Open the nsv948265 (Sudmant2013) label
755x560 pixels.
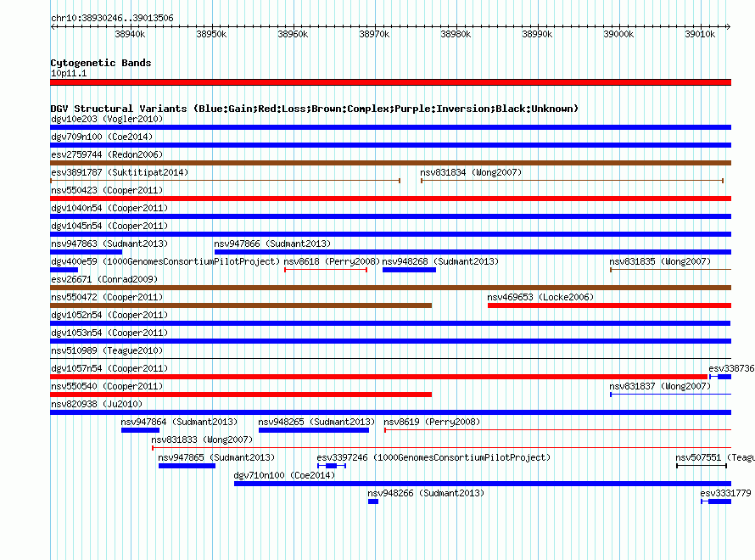tap(316, 422)
